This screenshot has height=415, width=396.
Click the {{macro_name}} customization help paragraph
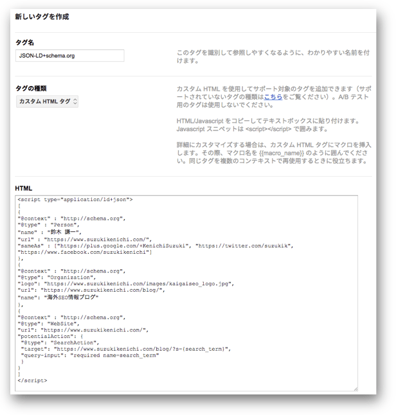(x=274, y=153)
